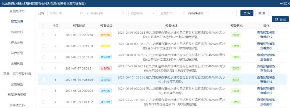Screen dimensions: 290x108
Task: Select 预警消息 in the sidebar
Action: pyautogui.click(x=17, y=22)
